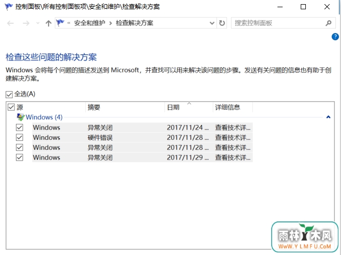Click the 2017/11/29 date cell

(x=188, y=157)
